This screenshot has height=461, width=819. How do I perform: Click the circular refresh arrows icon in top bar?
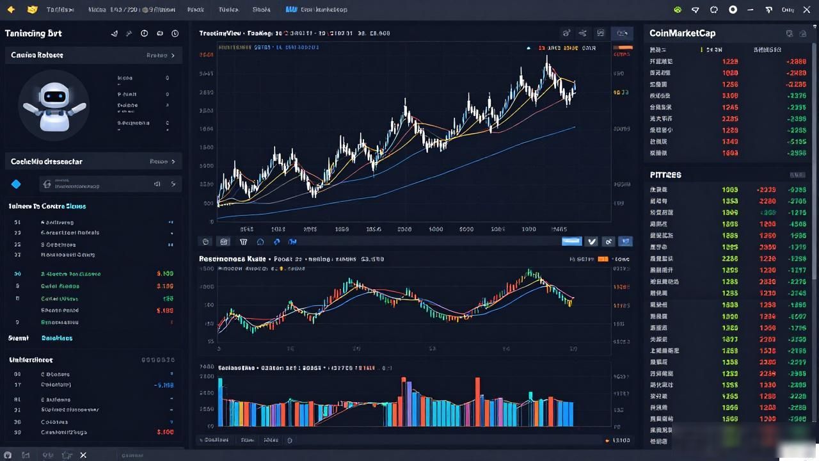coord(714,10)
